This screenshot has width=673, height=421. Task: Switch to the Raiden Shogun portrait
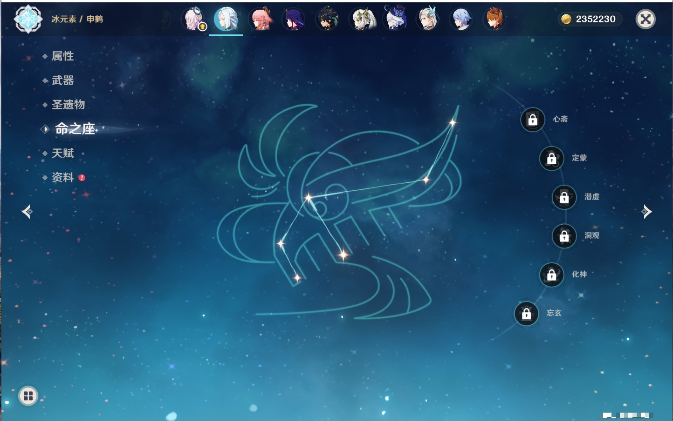pyautogui.click(x=294, y=20)
